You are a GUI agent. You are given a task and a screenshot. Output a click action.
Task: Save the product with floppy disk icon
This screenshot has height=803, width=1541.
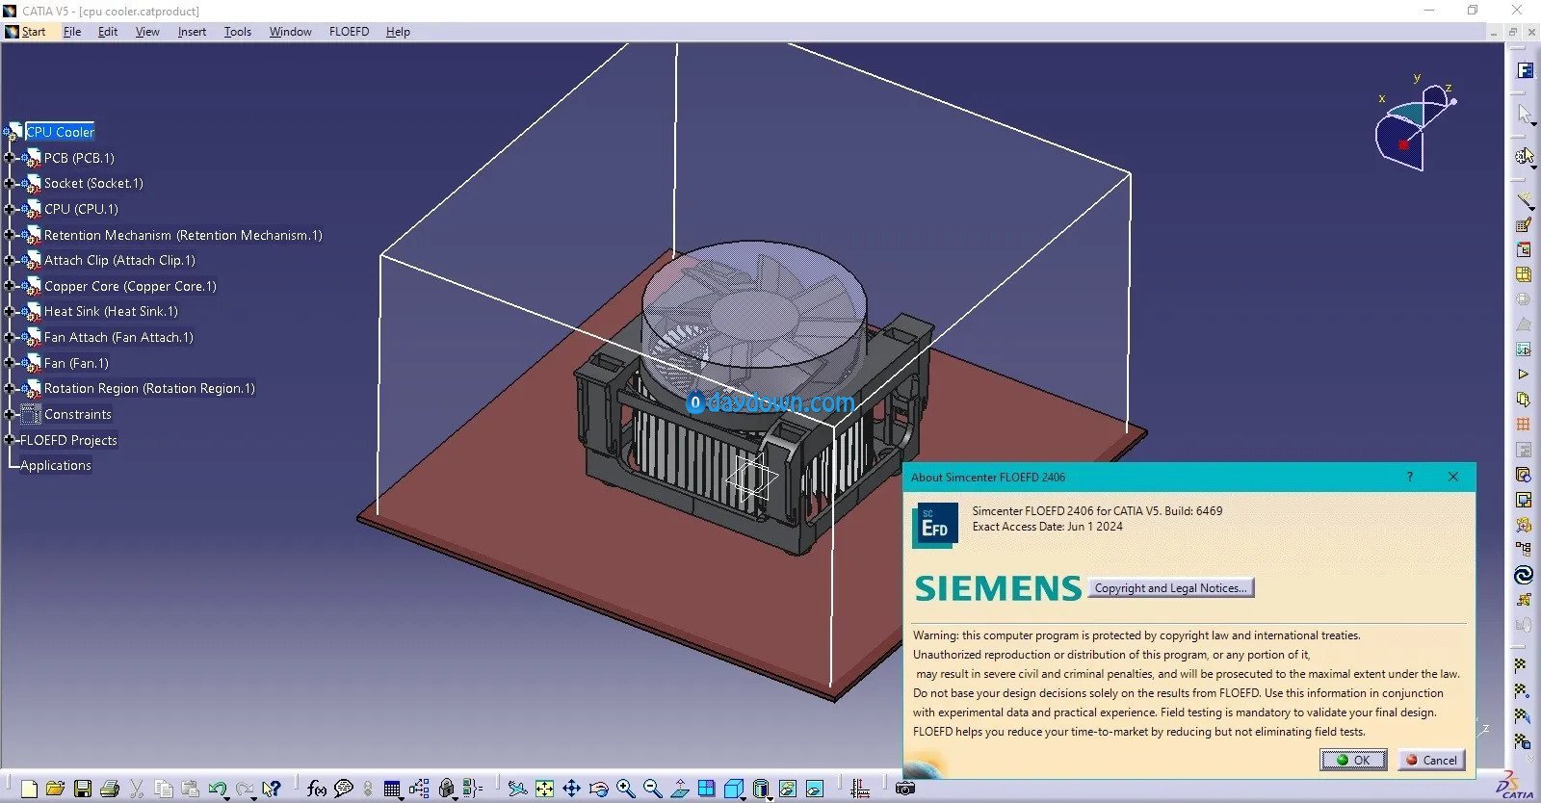(83, 789)
